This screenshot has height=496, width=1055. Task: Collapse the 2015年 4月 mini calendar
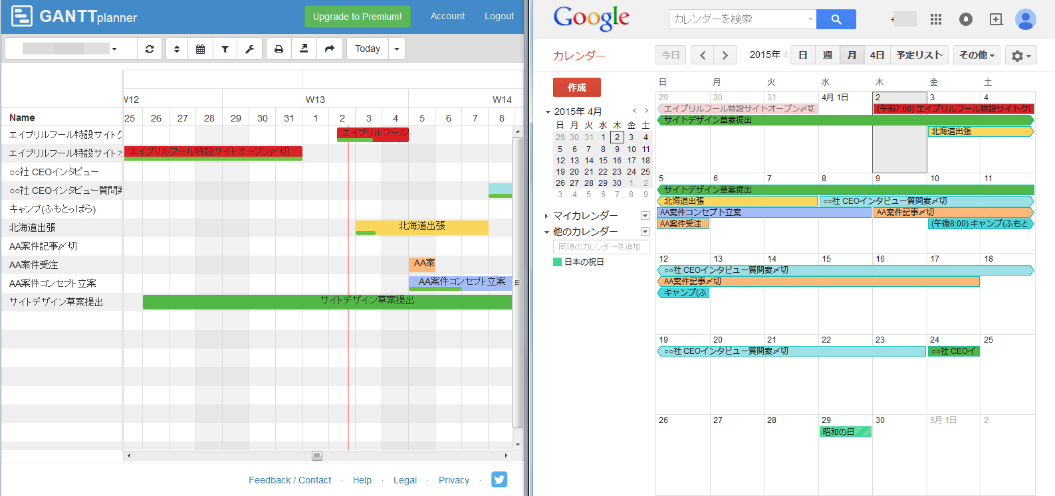tap(548, 112)
